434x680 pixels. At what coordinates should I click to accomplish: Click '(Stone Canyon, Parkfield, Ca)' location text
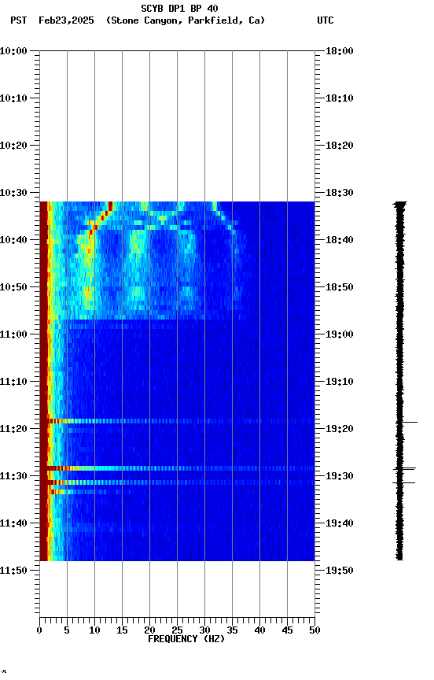point(186,20)
